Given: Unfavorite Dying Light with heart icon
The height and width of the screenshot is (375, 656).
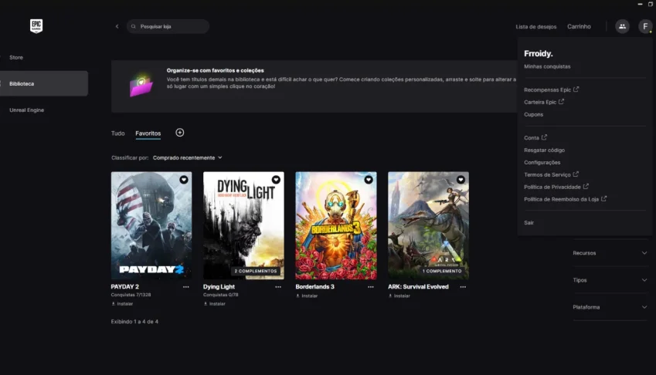Looking at the screenshot, I should point(276,180).
